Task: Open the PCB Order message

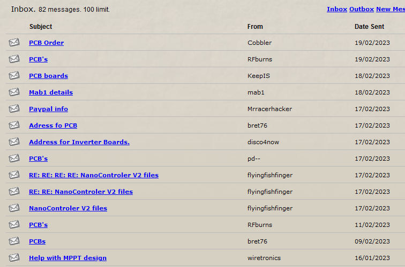Action: coord(46,43)
